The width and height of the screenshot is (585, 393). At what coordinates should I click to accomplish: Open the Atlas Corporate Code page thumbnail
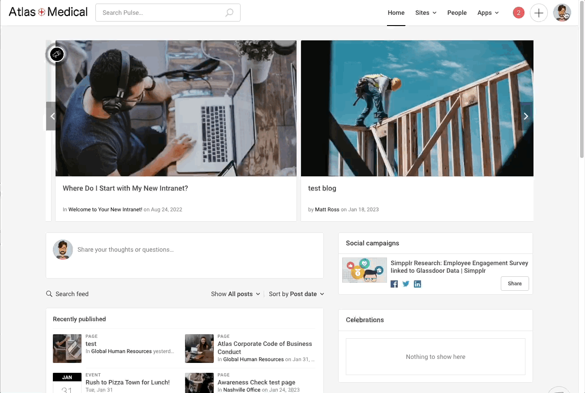point(199,349)
